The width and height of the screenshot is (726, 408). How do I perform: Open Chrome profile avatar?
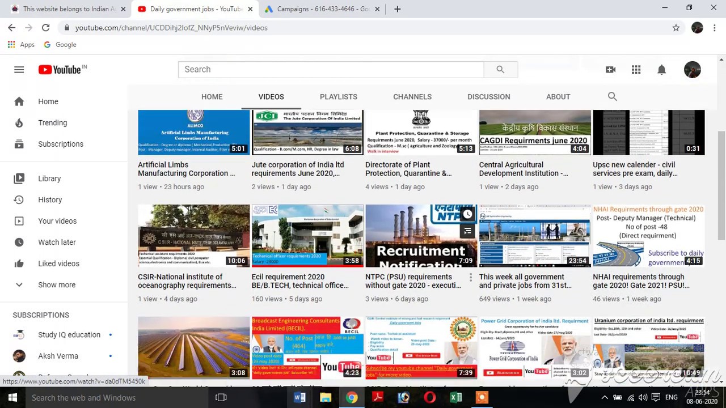(x=697, y=27)
